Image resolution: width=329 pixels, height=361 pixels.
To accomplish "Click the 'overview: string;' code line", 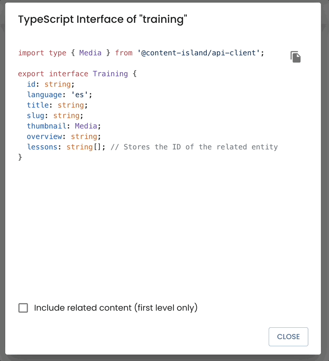I will 64,136.
